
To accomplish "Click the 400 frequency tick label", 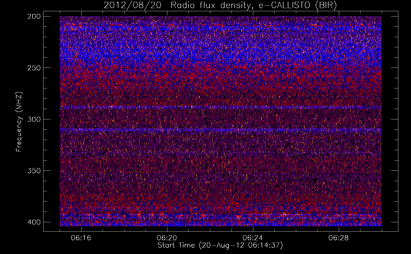I will pyautogui.click(x=34, y=222).
